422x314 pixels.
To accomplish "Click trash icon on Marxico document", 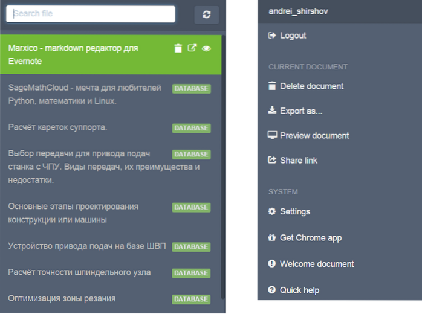I will tap(178, 48).
